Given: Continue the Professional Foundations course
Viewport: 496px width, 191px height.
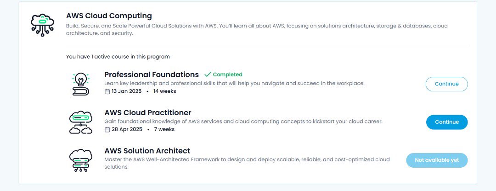Looking at the screenshot, I should coord(447,84).
